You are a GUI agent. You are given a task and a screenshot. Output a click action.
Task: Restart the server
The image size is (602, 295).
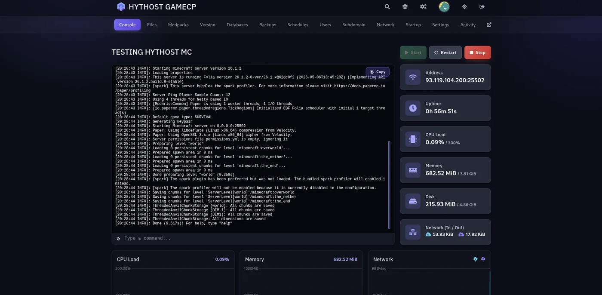point(445,52)
